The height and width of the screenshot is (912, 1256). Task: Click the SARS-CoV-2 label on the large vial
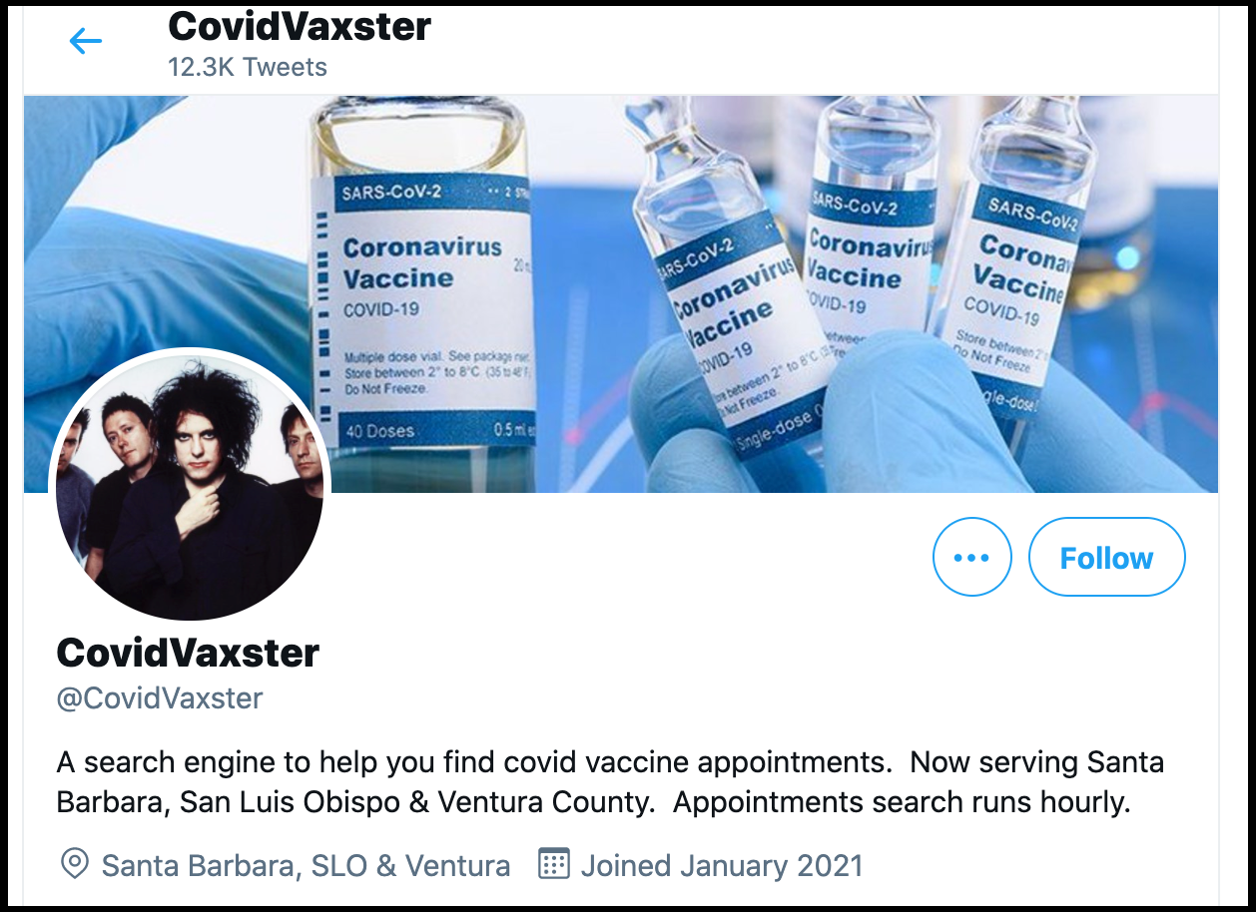(390, 192)
